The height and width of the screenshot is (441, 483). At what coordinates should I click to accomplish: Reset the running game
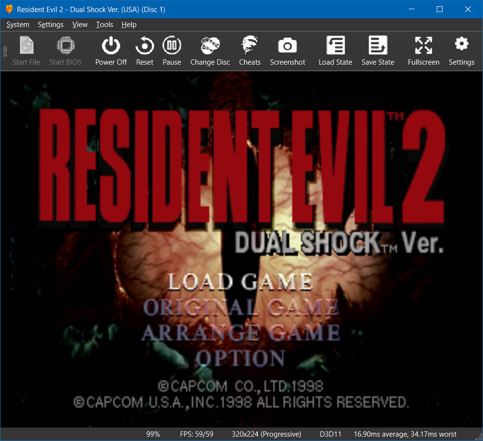click(x=145, y=51)
